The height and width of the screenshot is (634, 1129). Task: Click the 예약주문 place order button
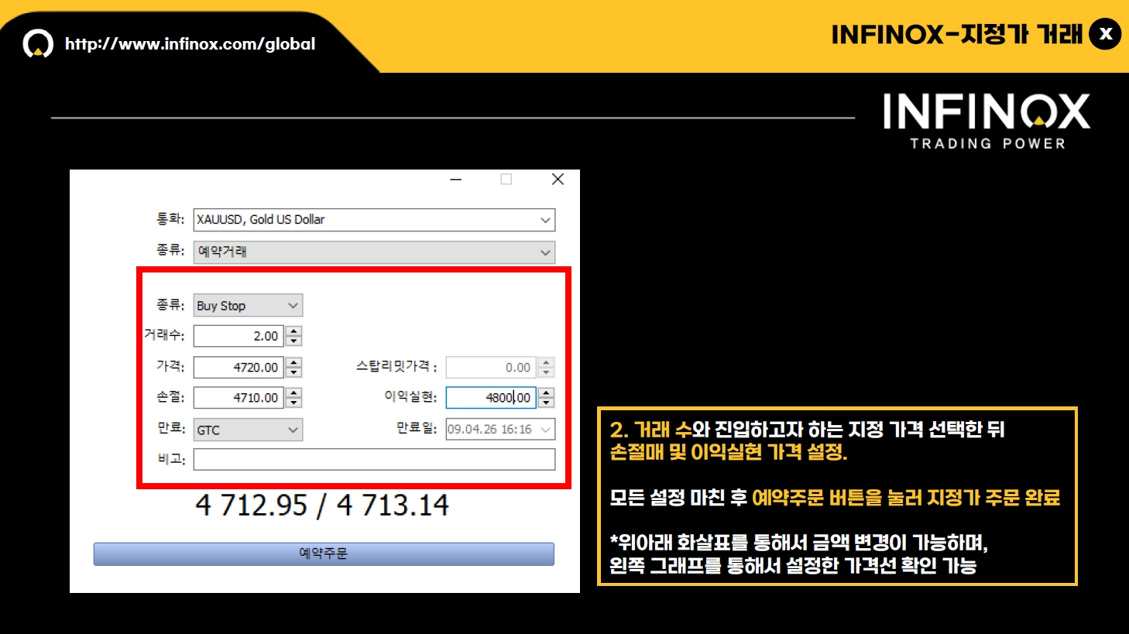tap(324, 553)
